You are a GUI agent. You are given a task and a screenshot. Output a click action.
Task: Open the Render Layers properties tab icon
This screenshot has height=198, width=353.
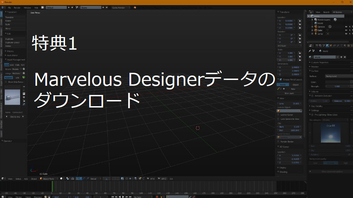coord(320,46)
